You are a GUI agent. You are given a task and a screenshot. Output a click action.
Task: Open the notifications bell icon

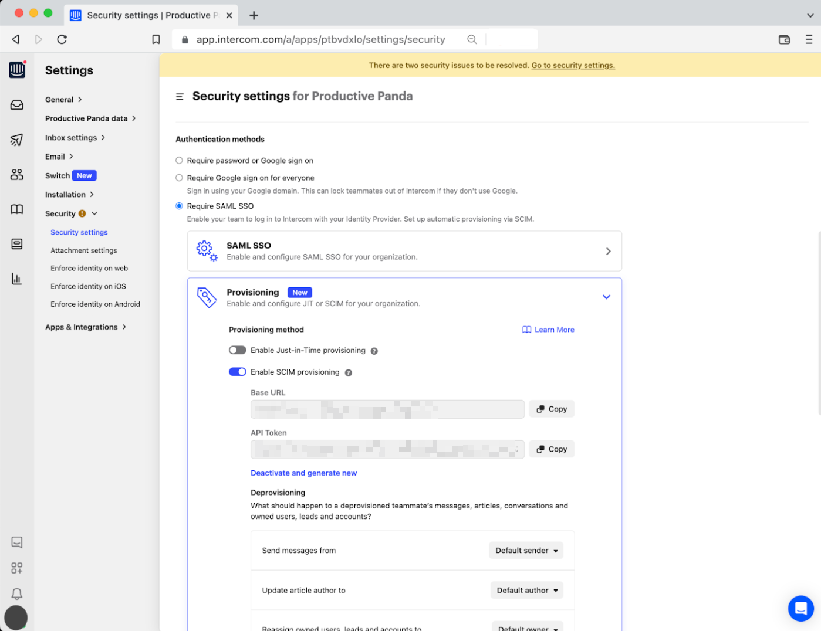tap(17, 593)
